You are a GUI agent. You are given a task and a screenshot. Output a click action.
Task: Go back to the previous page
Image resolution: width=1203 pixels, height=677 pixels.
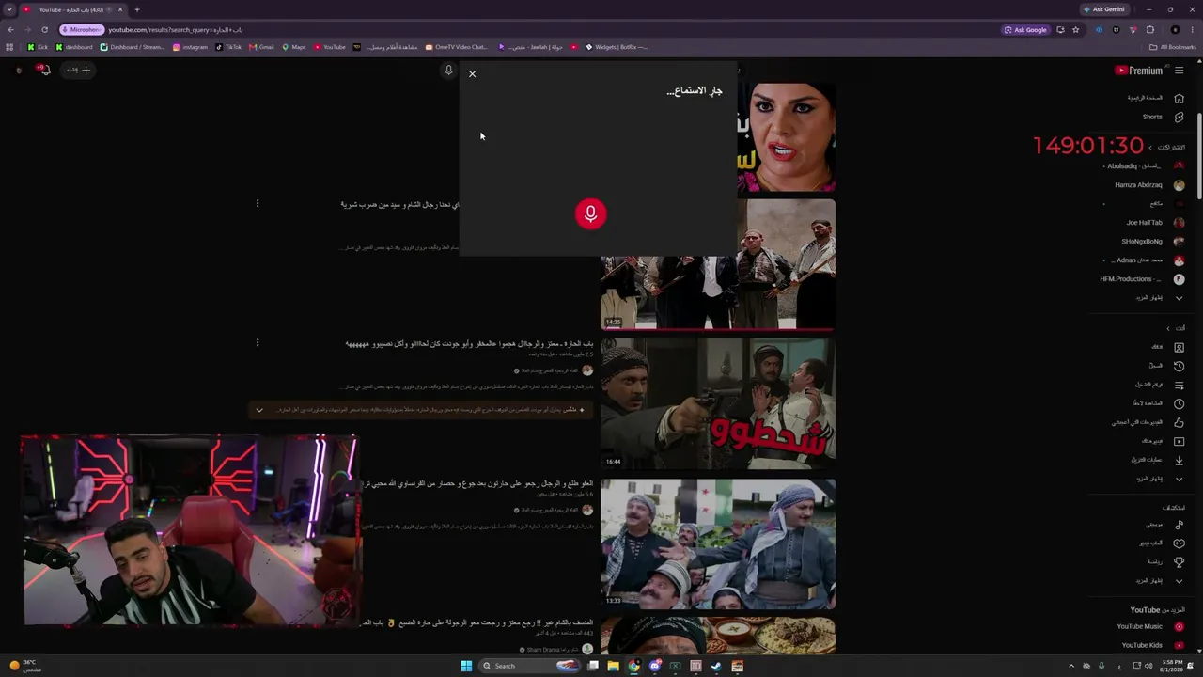coord(10,29)
